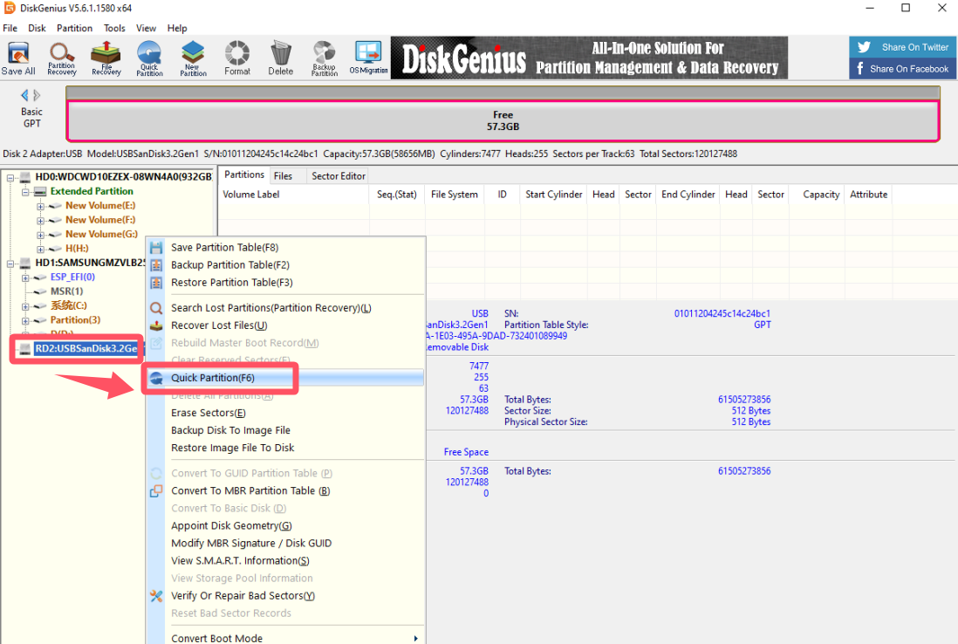This screenshot has width=958, height=644.
Task: Collapse the HD1 SAMSUNG disk node
Action: (x=10, y=264)
